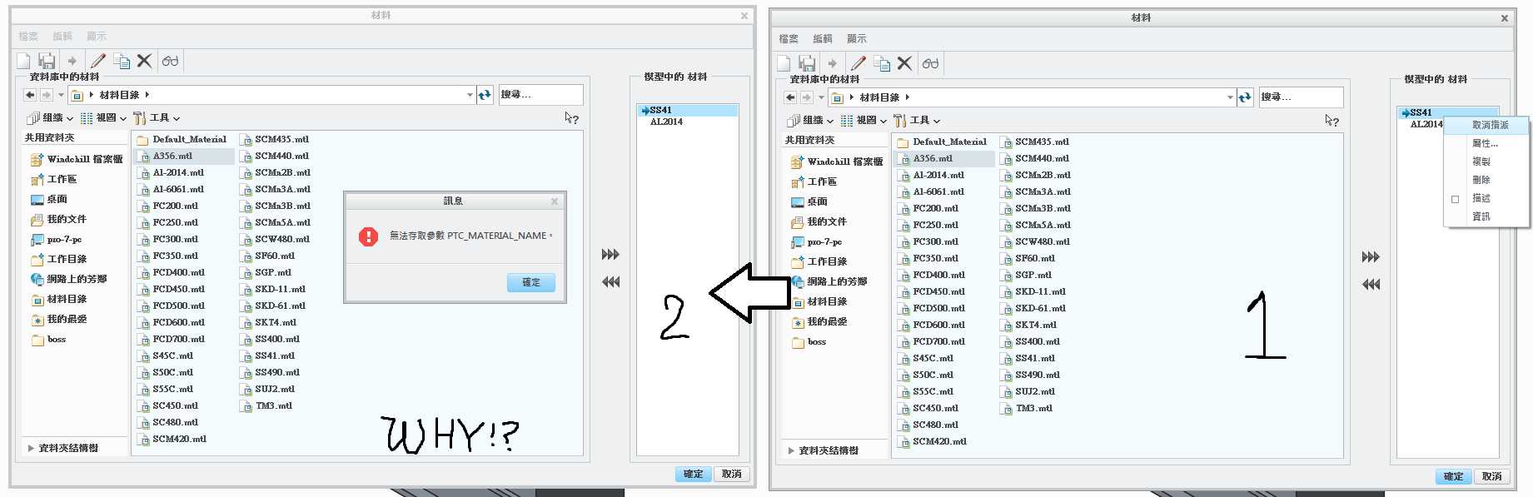
Task: Click the triple left arrows in right window
Action: pos(1371,285)
